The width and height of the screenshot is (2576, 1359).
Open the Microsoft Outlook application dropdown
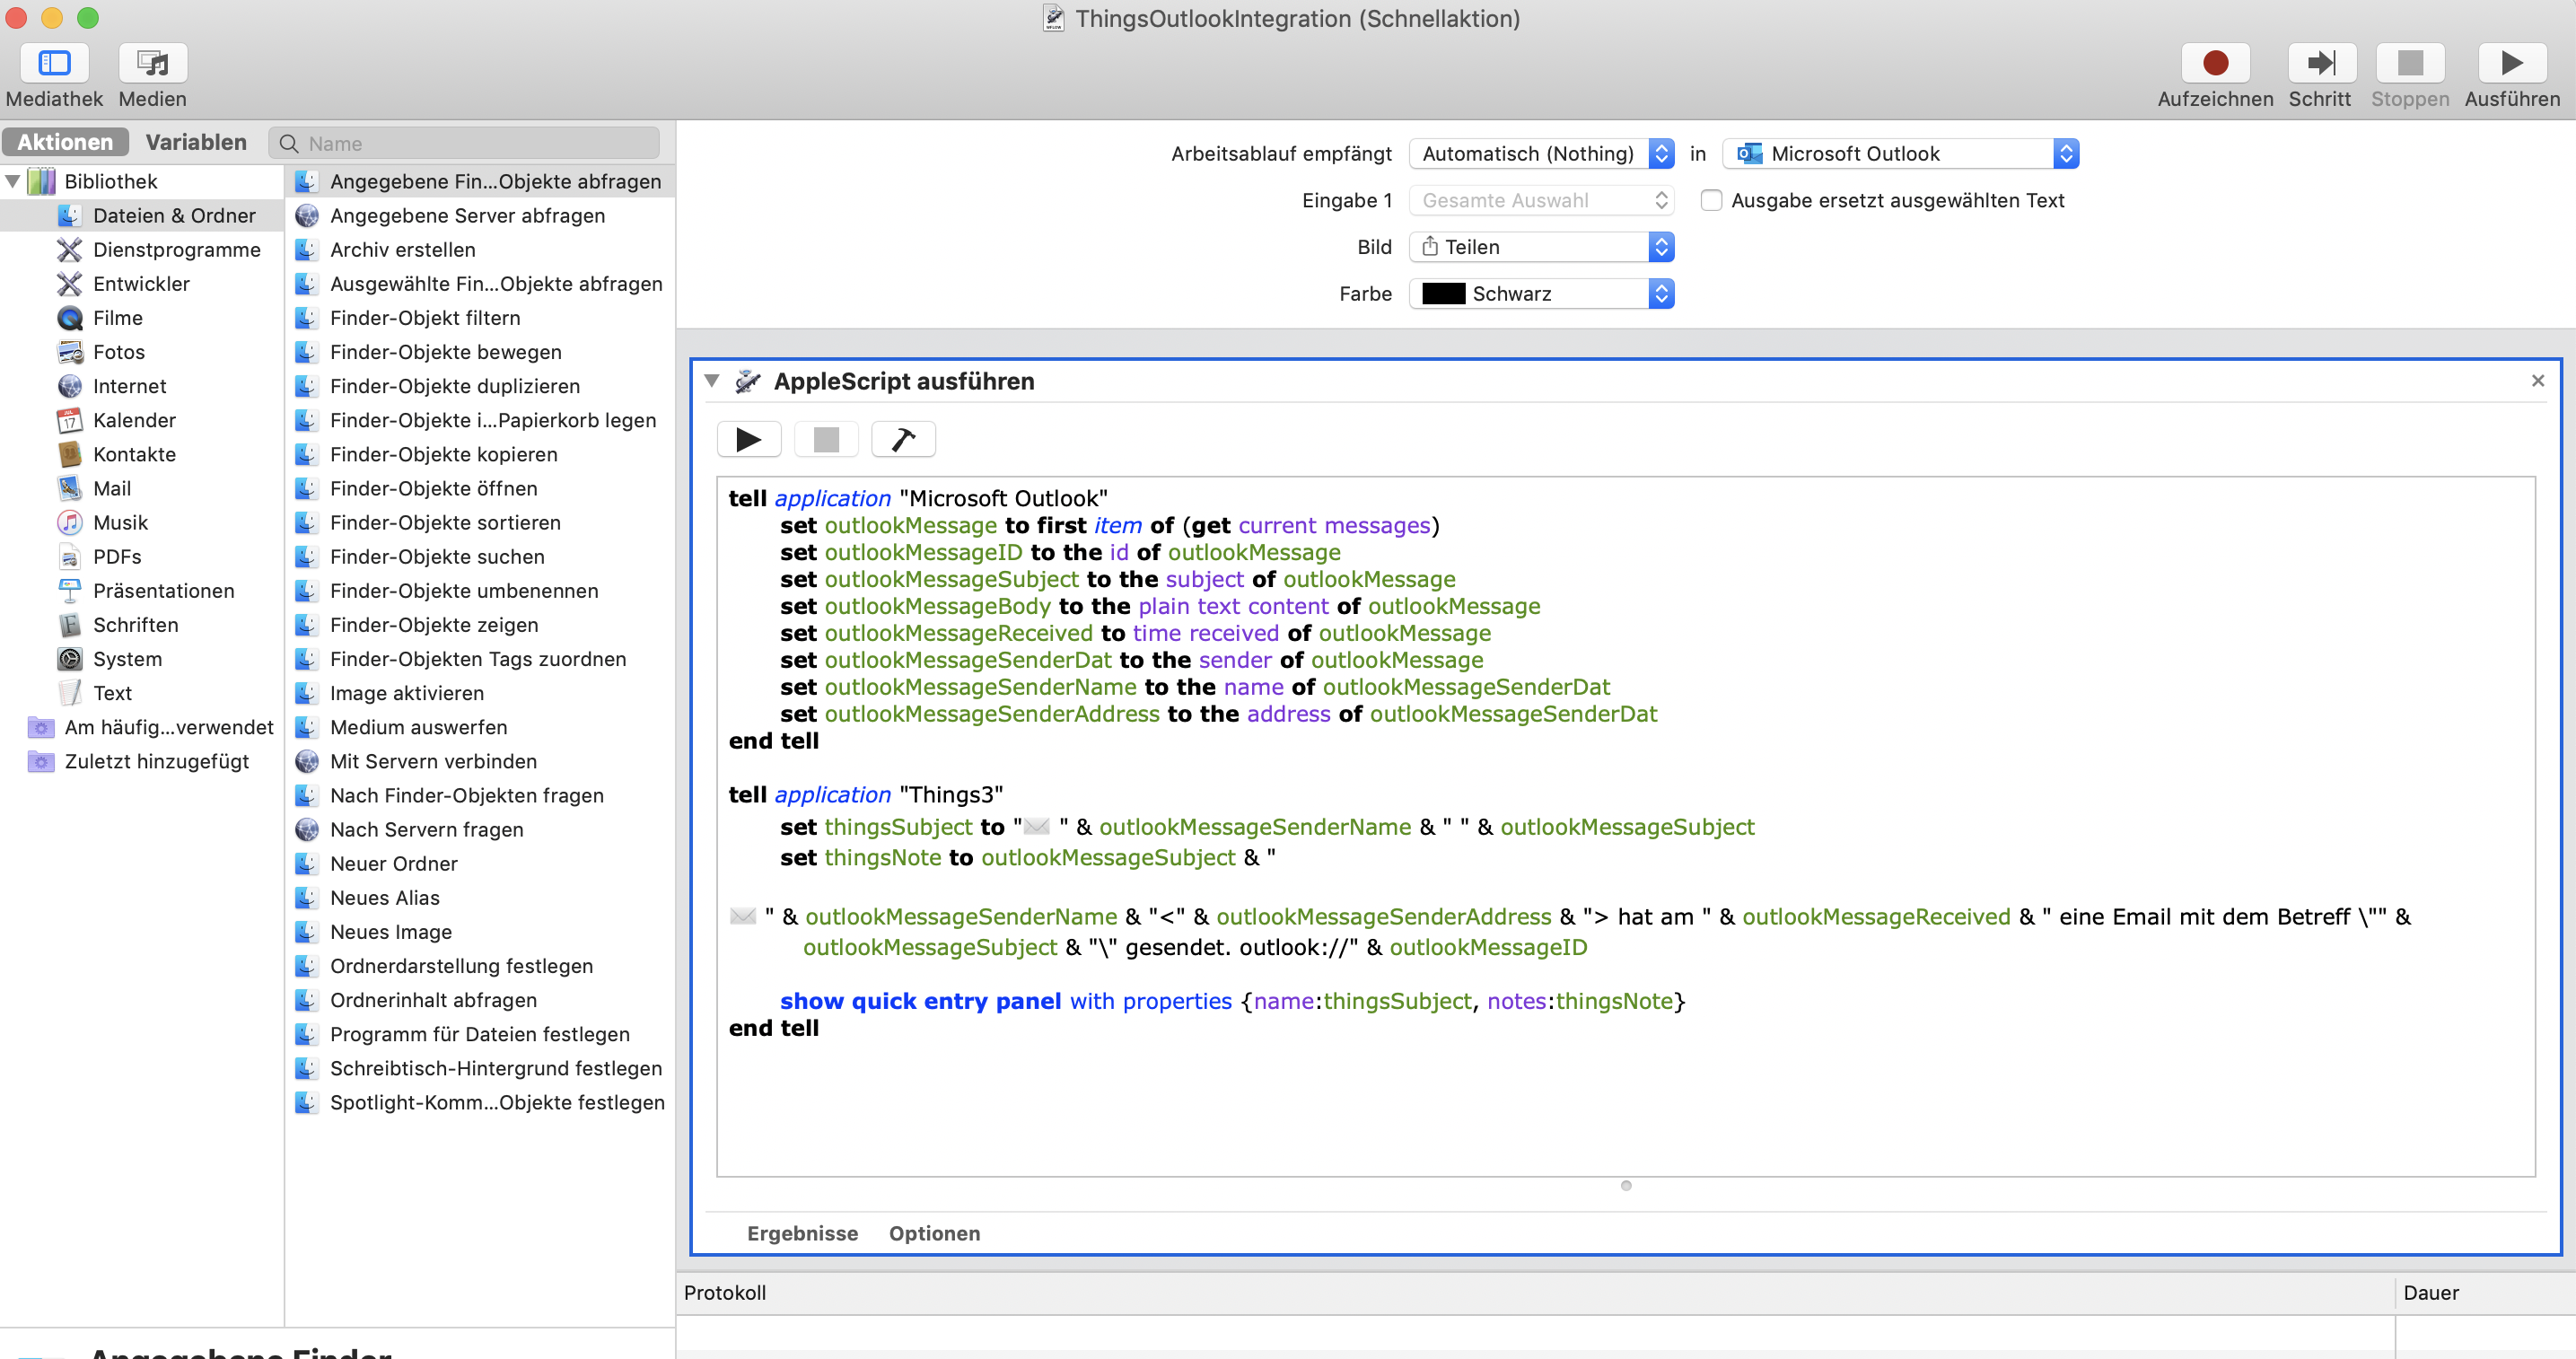1899,153
